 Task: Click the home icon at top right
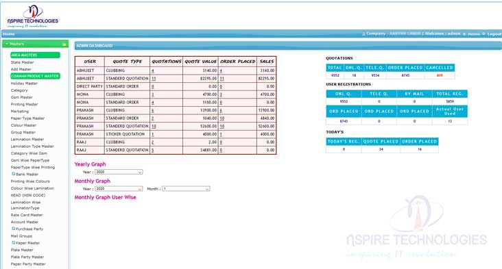(464, 34)
